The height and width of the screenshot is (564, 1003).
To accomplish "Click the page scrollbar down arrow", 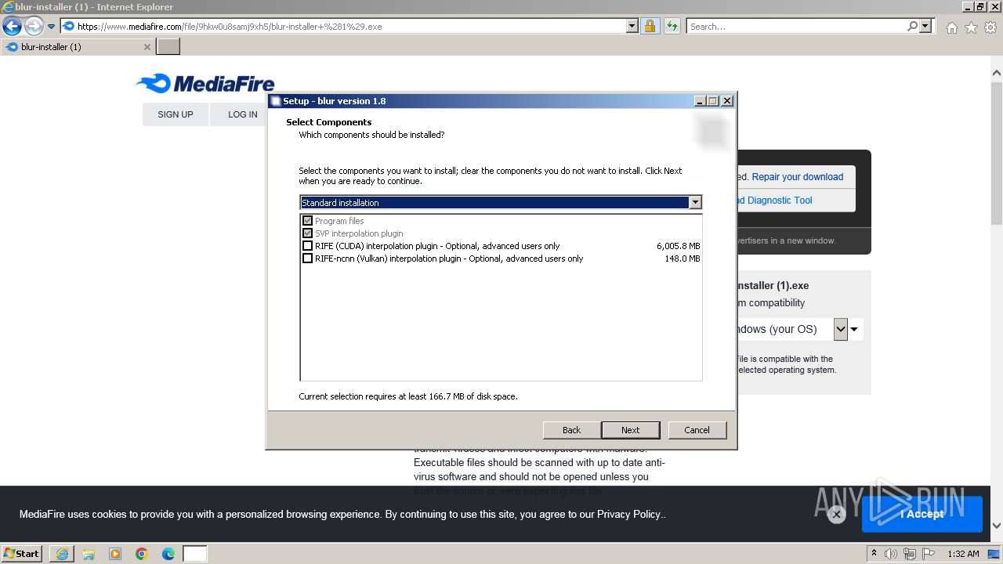I will pyautogui.click(x=996, y=526).
